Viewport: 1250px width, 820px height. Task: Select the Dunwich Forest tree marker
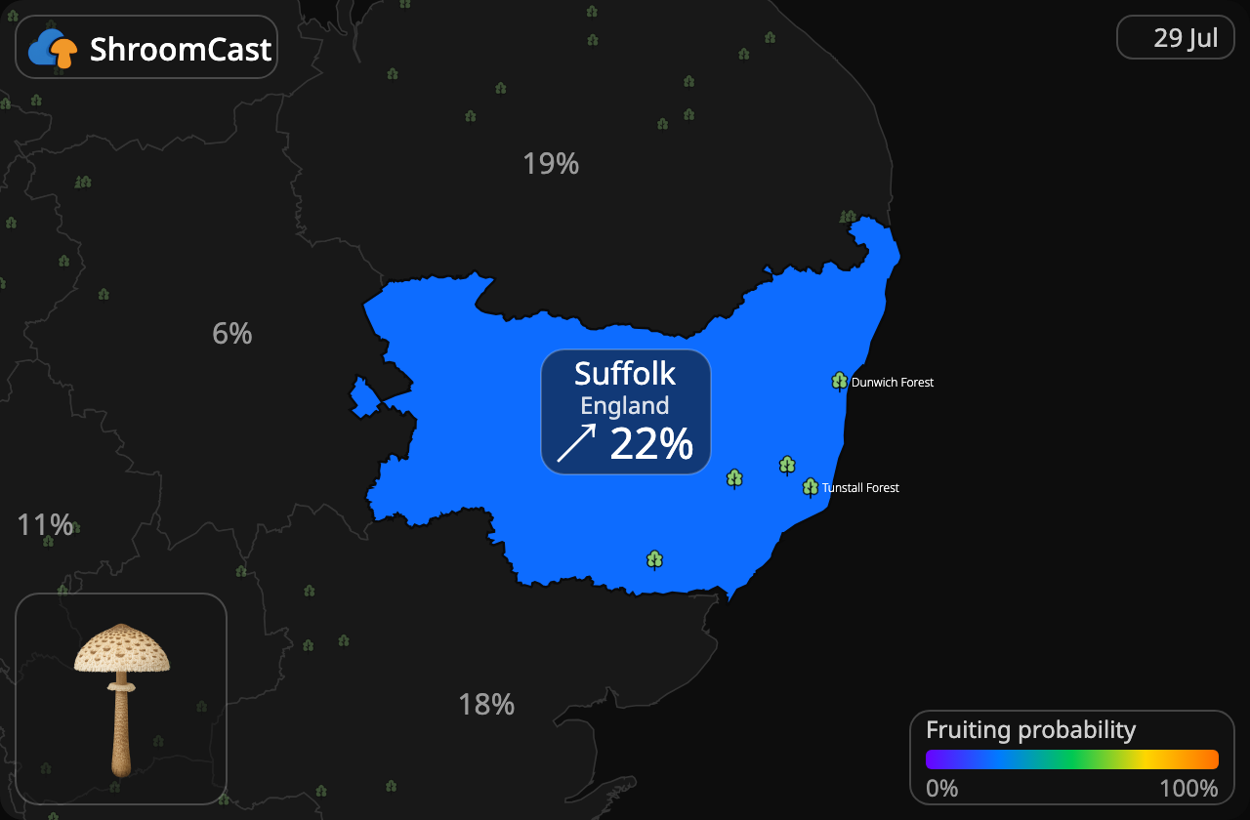839,382
